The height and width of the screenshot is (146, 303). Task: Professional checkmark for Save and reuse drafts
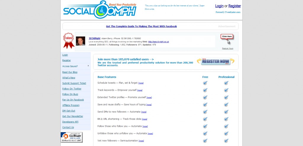point(226,105)
